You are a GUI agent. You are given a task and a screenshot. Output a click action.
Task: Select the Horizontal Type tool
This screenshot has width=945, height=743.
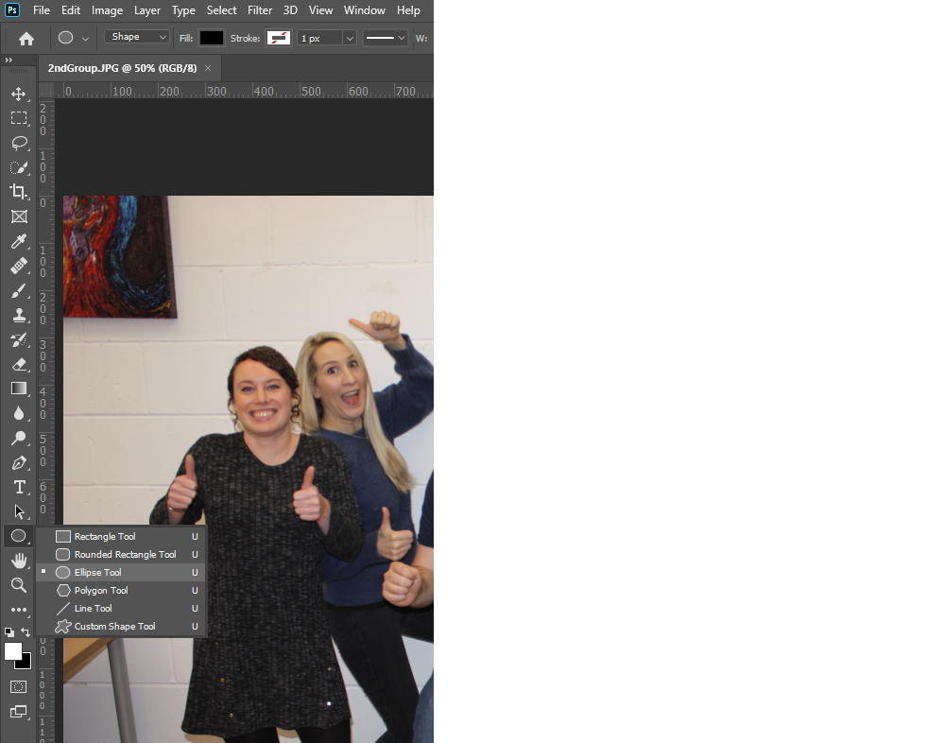[19, 487]
